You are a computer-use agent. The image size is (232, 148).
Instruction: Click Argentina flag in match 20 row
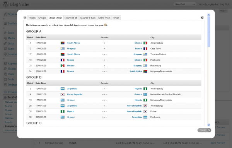click(62, 106)
